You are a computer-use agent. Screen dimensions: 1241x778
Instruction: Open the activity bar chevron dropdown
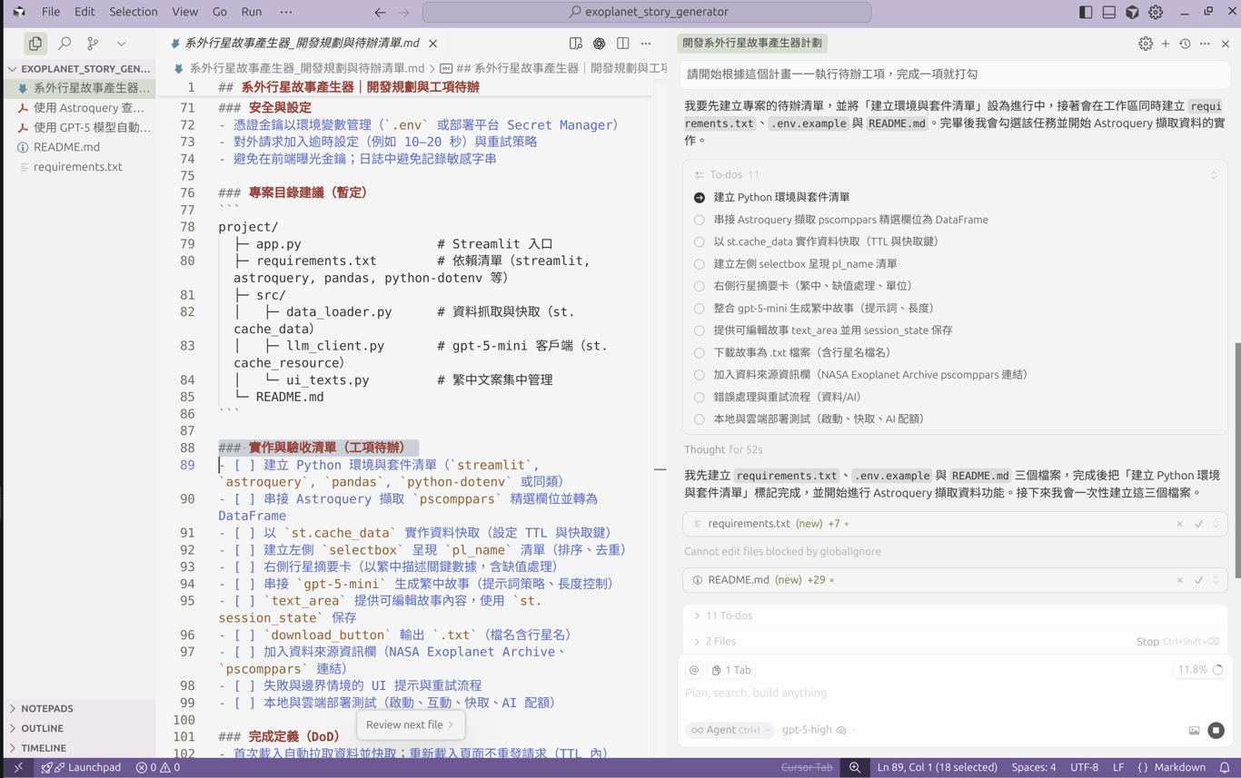pyautogui.click(x=121, y=43)
